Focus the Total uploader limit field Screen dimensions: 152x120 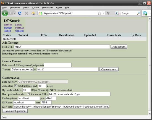42,86
